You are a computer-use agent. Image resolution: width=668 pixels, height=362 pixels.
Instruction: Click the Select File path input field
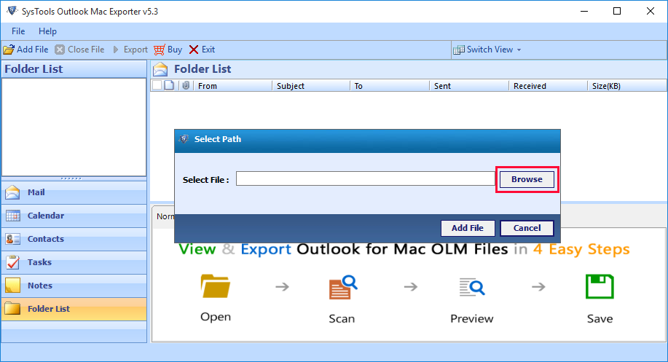366,179
